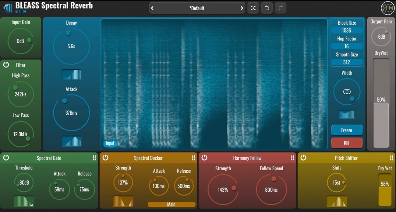This screenshot has height=212, width=396.
Task: Open the *Default preset menu
Action: tap(197, 8)
